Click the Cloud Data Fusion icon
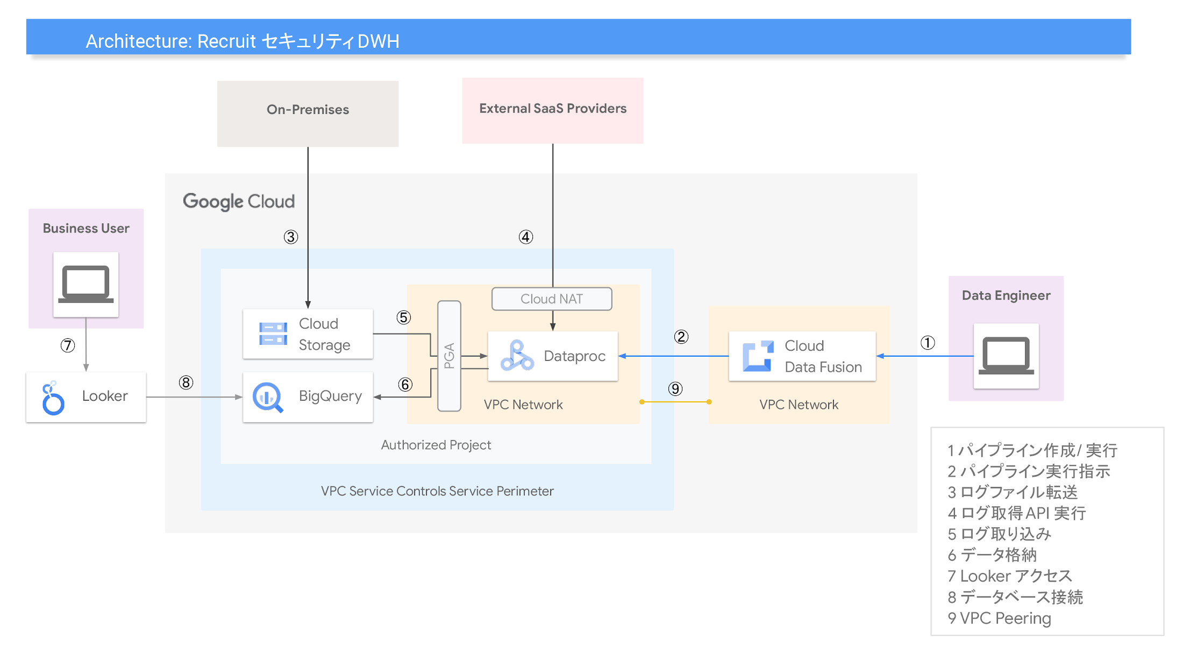The height and width of the screenshot is (666, 1183). [758, 356]
